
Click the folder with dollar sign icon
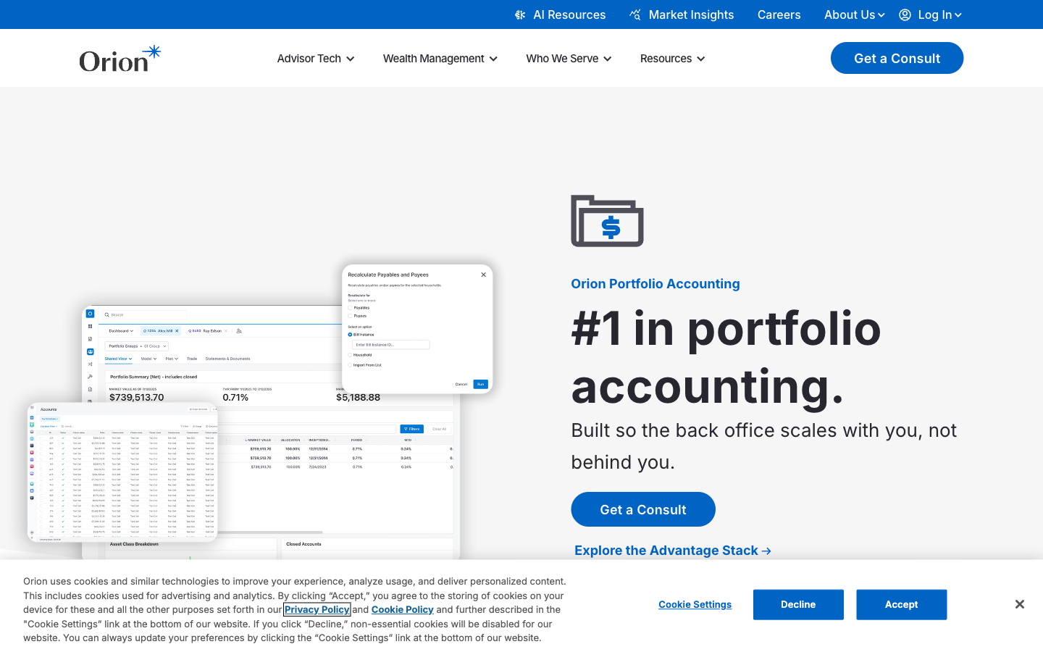coord(607,221)
